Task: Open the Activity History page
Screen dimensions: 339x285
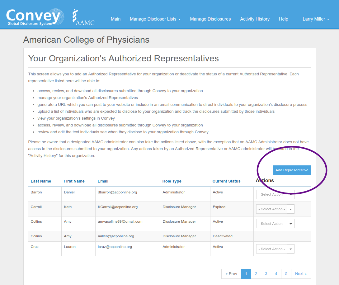Action: (x=255, y=19)
